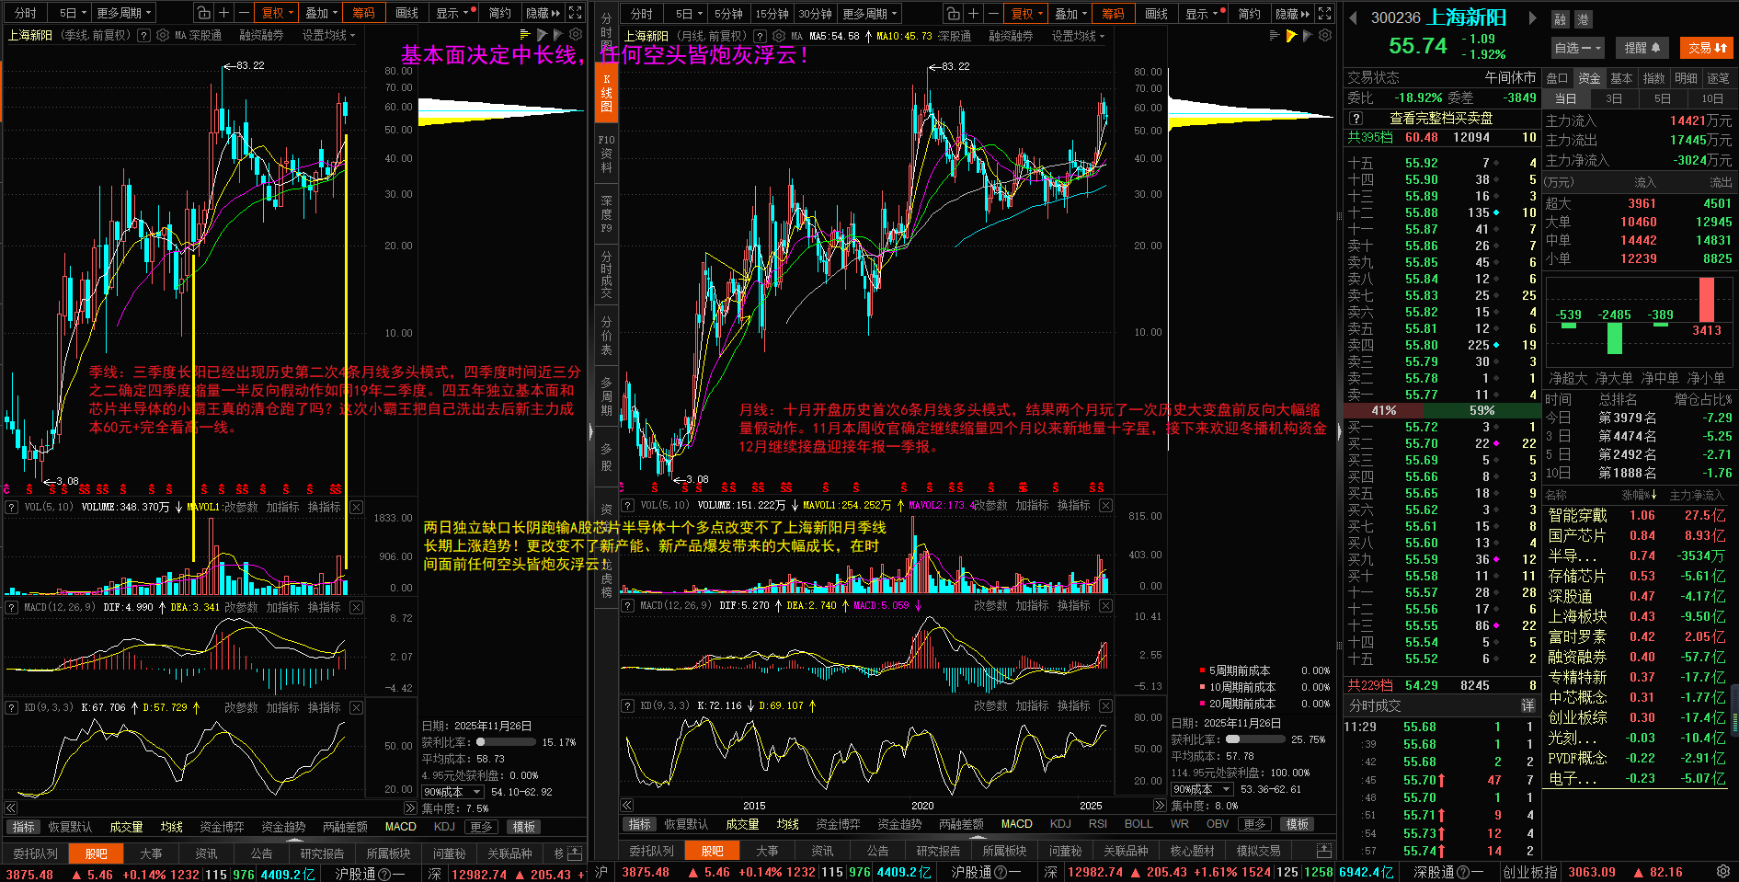Click 获利比率 slider in right chip panel

tap(1255, 739)
